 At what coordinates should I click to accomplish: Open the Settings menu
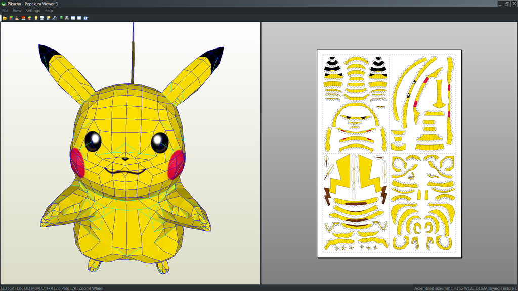click(33, 11)
